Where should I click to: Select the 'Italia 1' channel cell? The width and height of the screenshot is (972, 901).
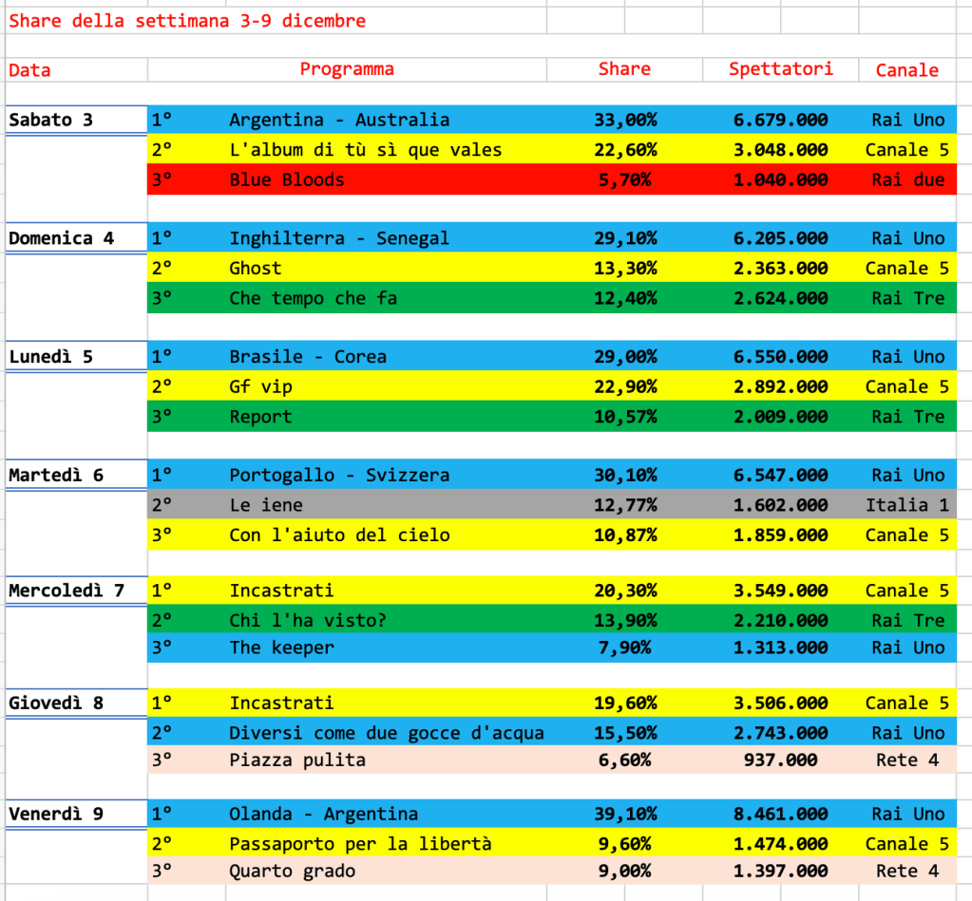click(906, 505)
